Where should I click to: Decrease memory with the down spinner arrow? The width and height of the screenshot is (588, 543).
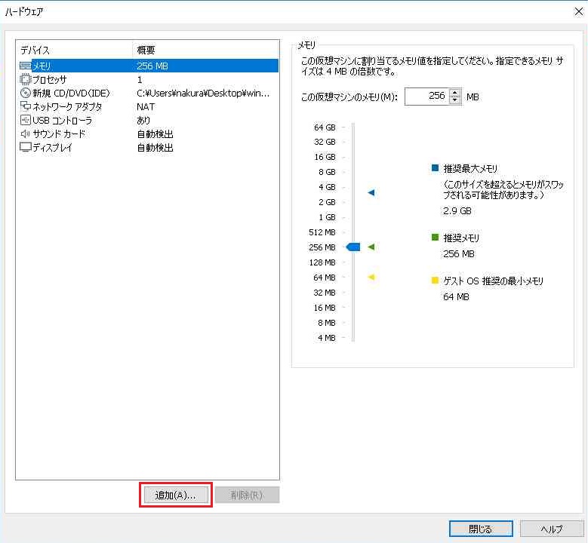(455, 100)
